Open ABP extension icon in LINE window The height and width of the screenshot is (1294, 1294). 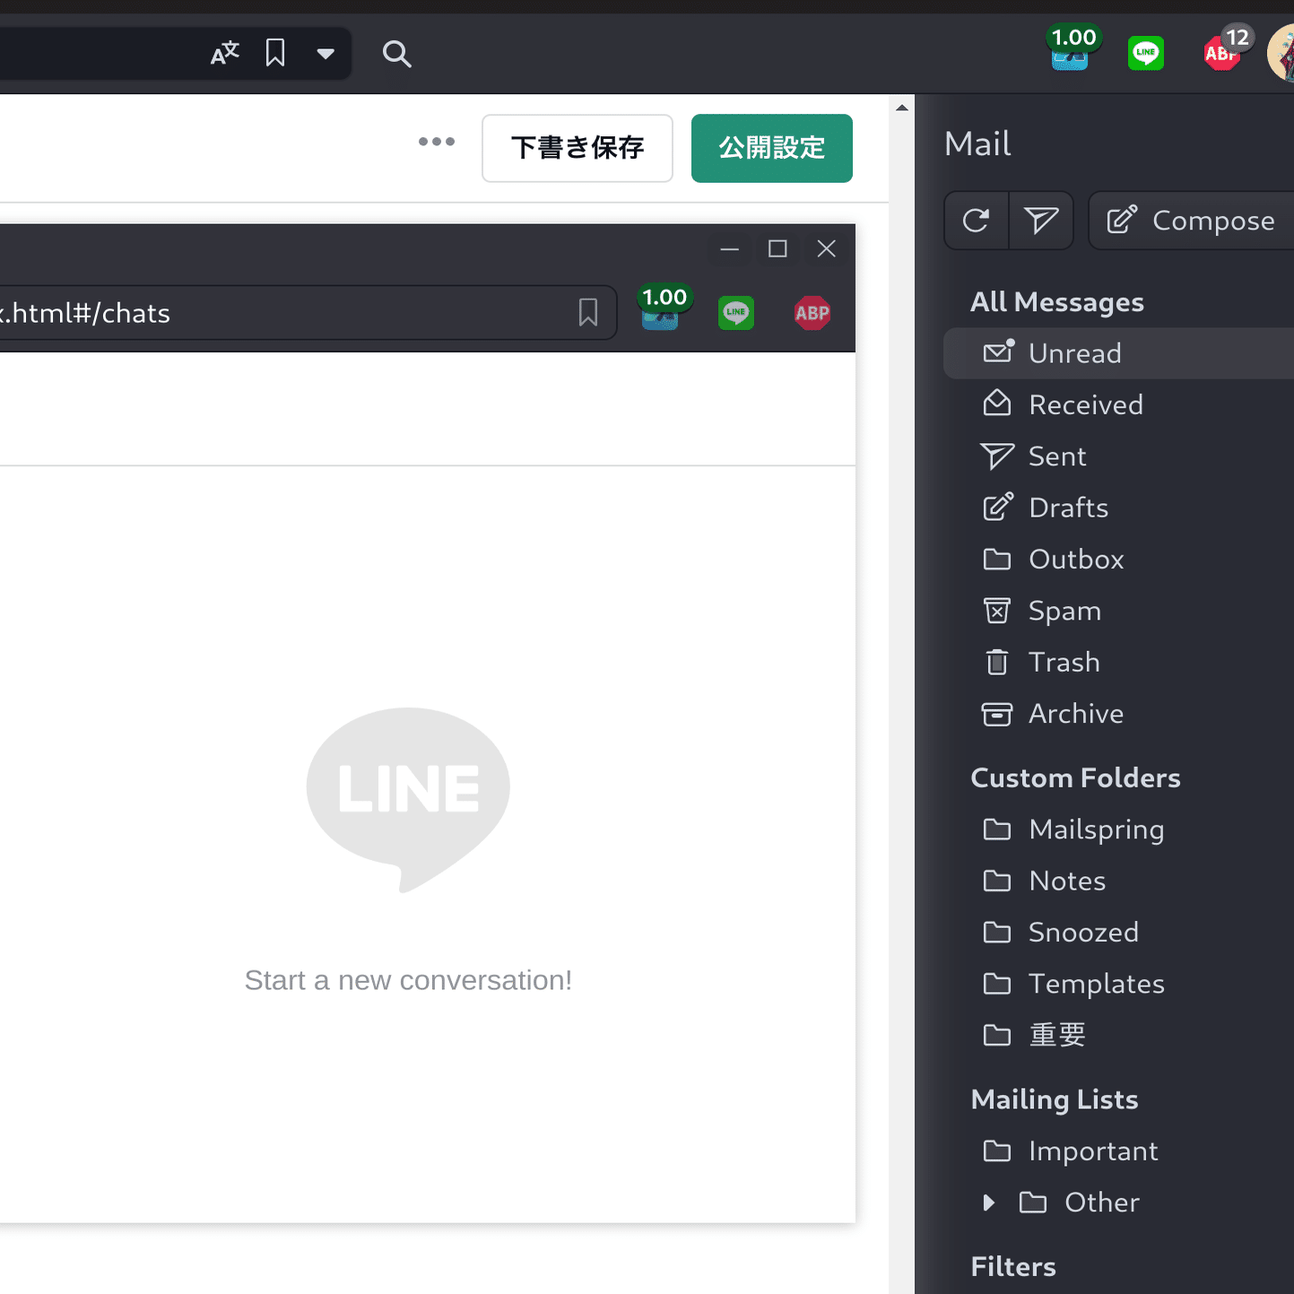[812, 313]
